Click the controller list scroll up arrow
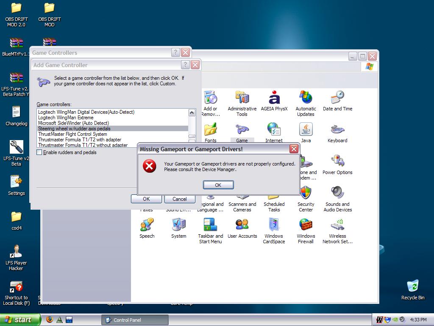Image resolution: width=434 pixels, height=326 pixels. click(x=192, y=112)
